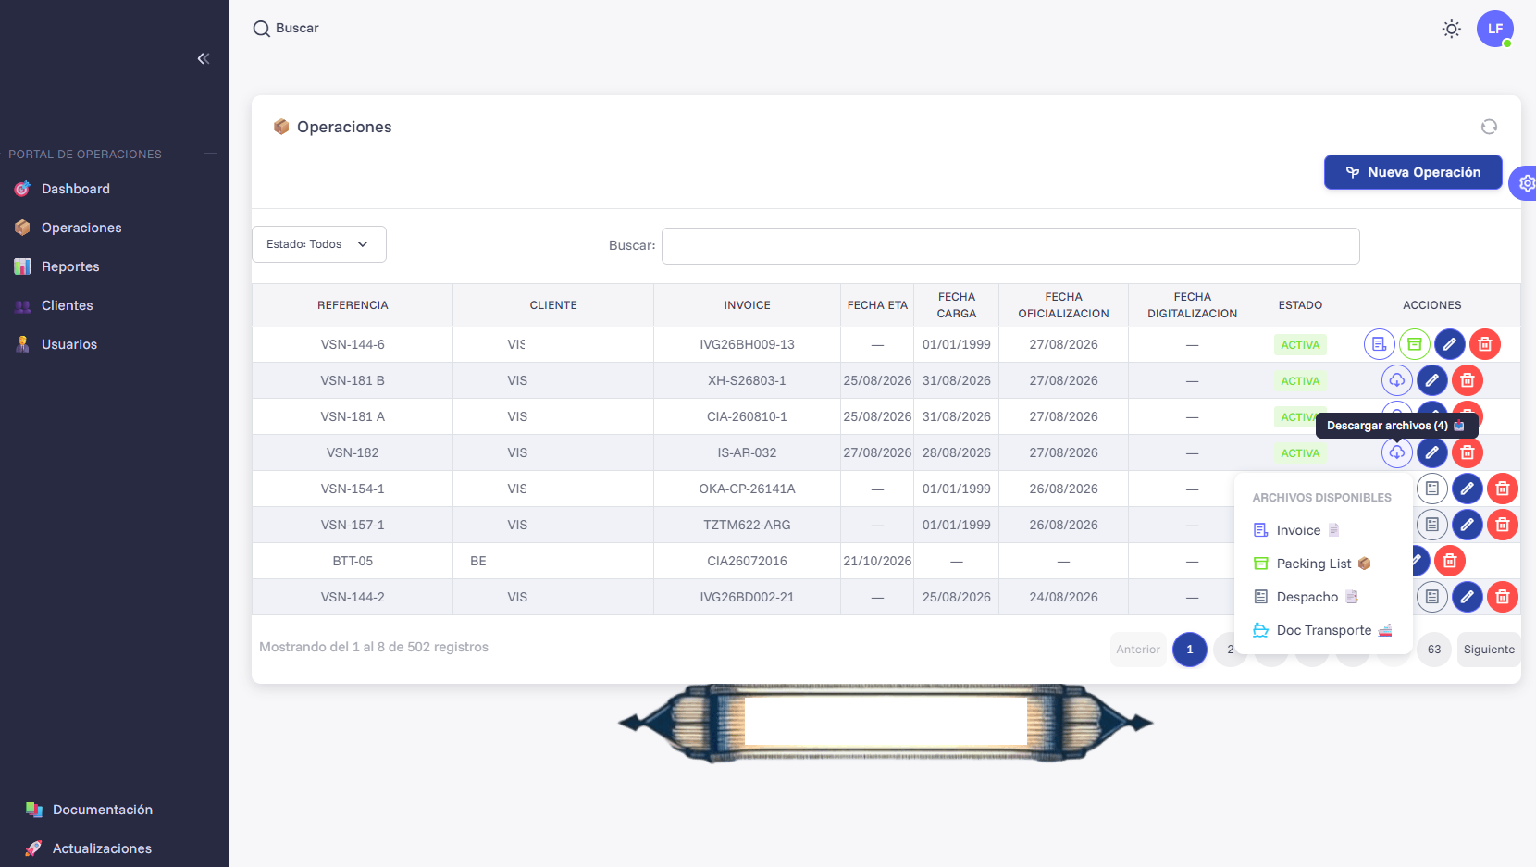Click the download cloud icon for VSN-182
The height and width of the screenshot is (867, 1536).
[1397, 452]
